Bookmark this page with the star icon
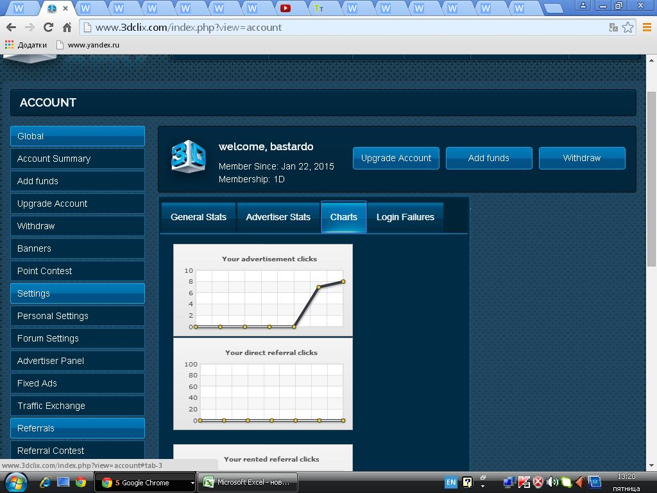The height and width of the screenshot is (493, 657). pyautogui.click(x=627, y=28)
